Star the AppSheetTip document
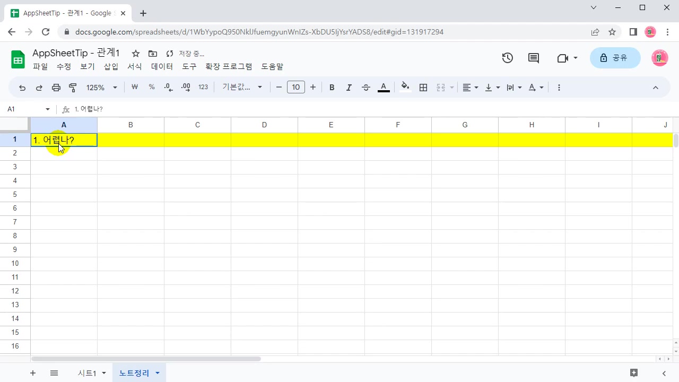The image size is (679, 382). 136,54
